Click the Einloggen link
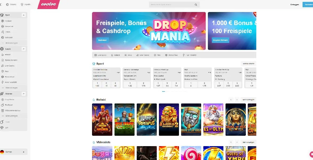This screenshot has height=160, width=313. tap(295, 5)
